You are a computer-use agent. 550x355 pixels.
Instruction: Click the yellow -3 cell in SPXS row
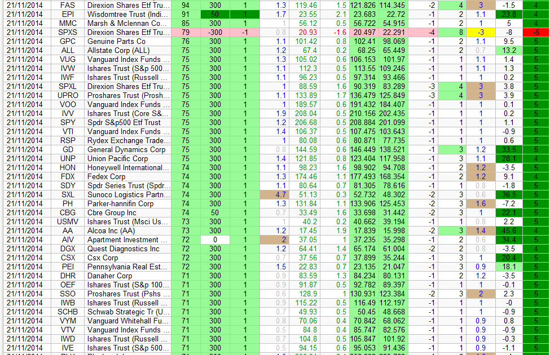481,32
